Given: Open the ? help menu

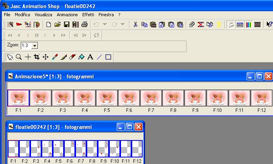Looking at the screenshot, I should pyautogui.click(x=119, y=15).
